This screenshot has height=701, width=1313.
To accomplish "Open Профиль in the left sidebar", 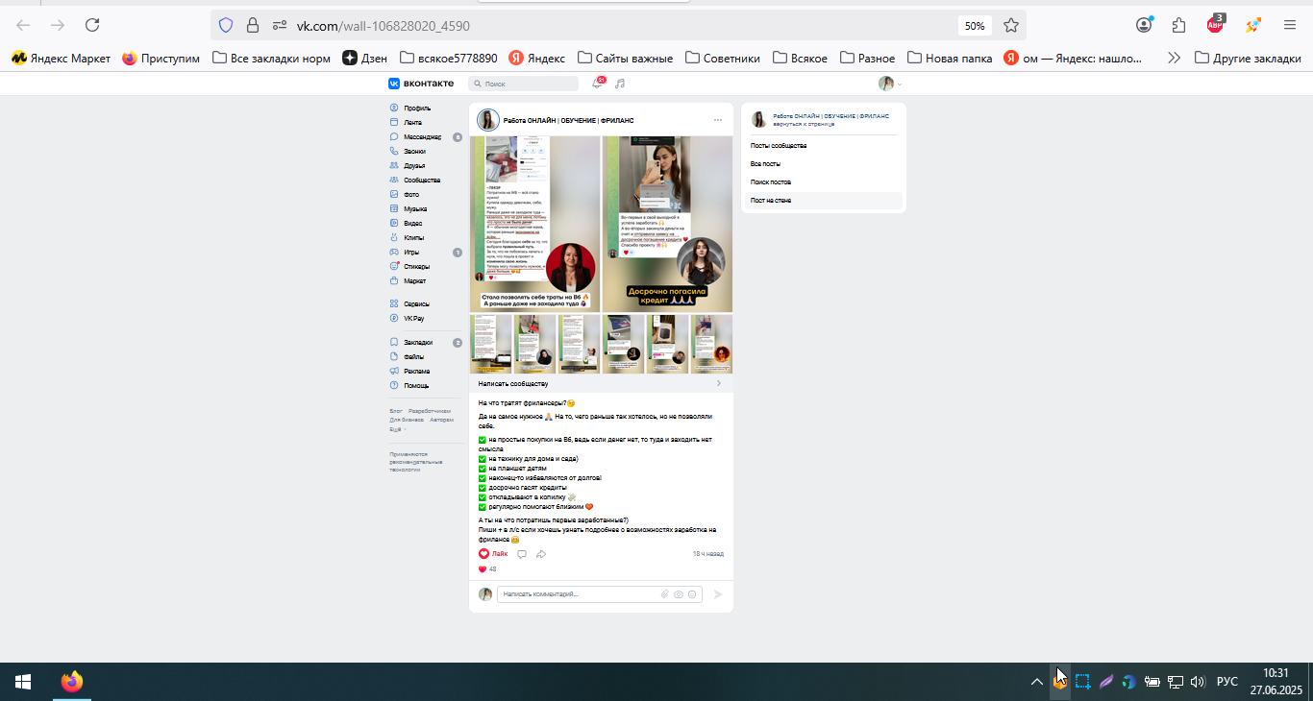I will (x=416, y=109).
